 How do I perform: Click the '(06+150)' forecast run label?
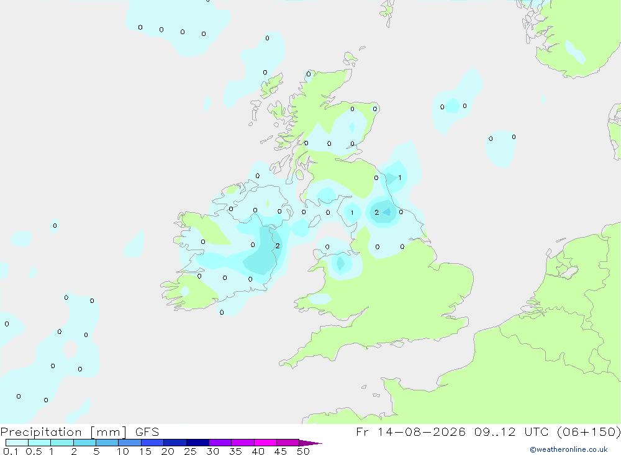[x=589, y=431]
